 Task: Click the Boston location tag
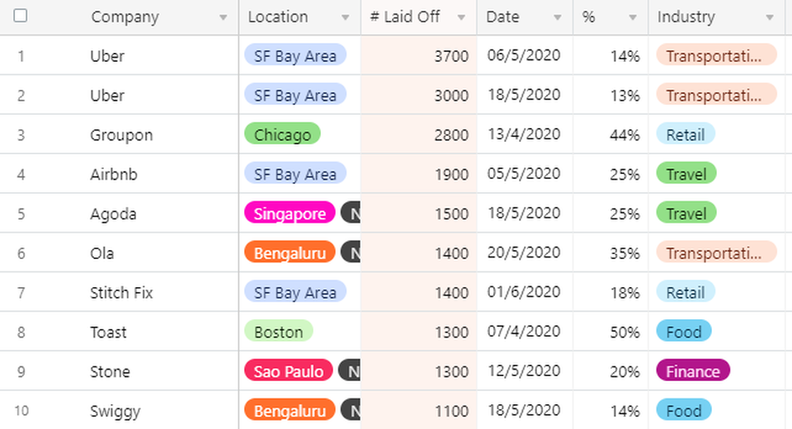point(279,331)
